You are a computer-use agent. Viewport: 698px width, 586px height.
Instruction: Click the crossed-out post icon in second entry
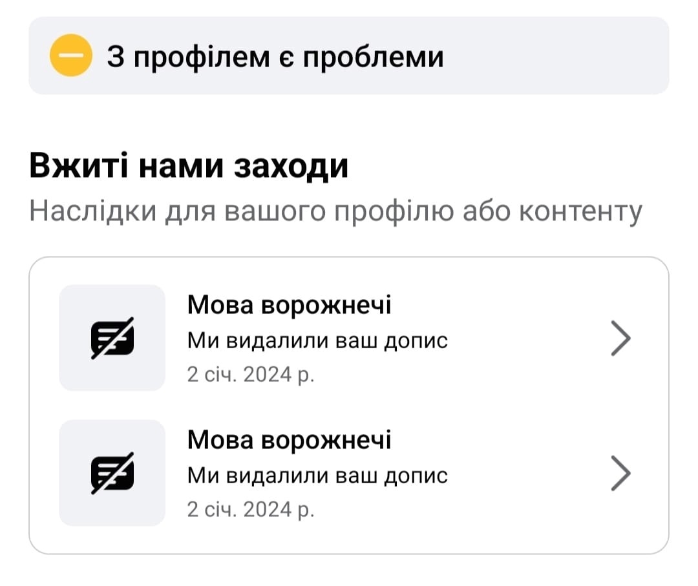[112, 473]
